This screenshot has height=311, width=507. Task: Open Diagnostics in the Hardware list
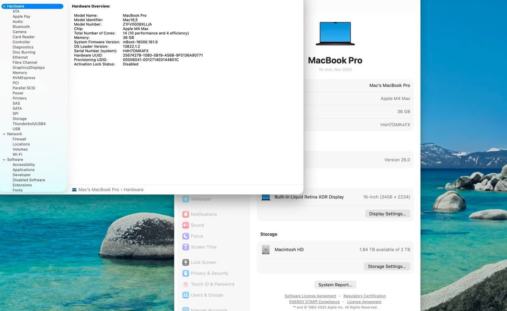tap(23, 47)
